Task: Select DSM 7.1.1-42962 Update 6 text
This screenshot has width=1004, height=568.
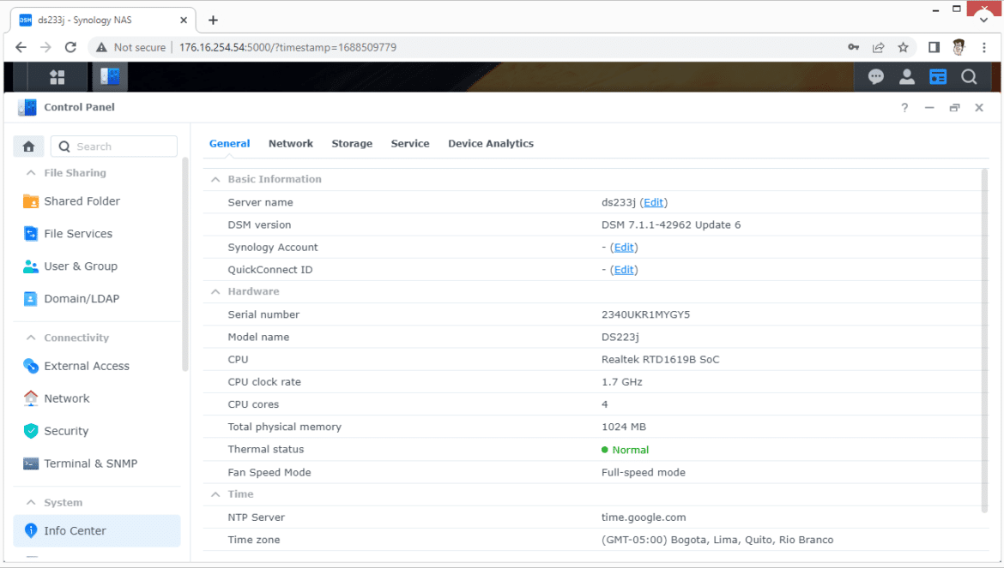Action: [x=671, y=225]
